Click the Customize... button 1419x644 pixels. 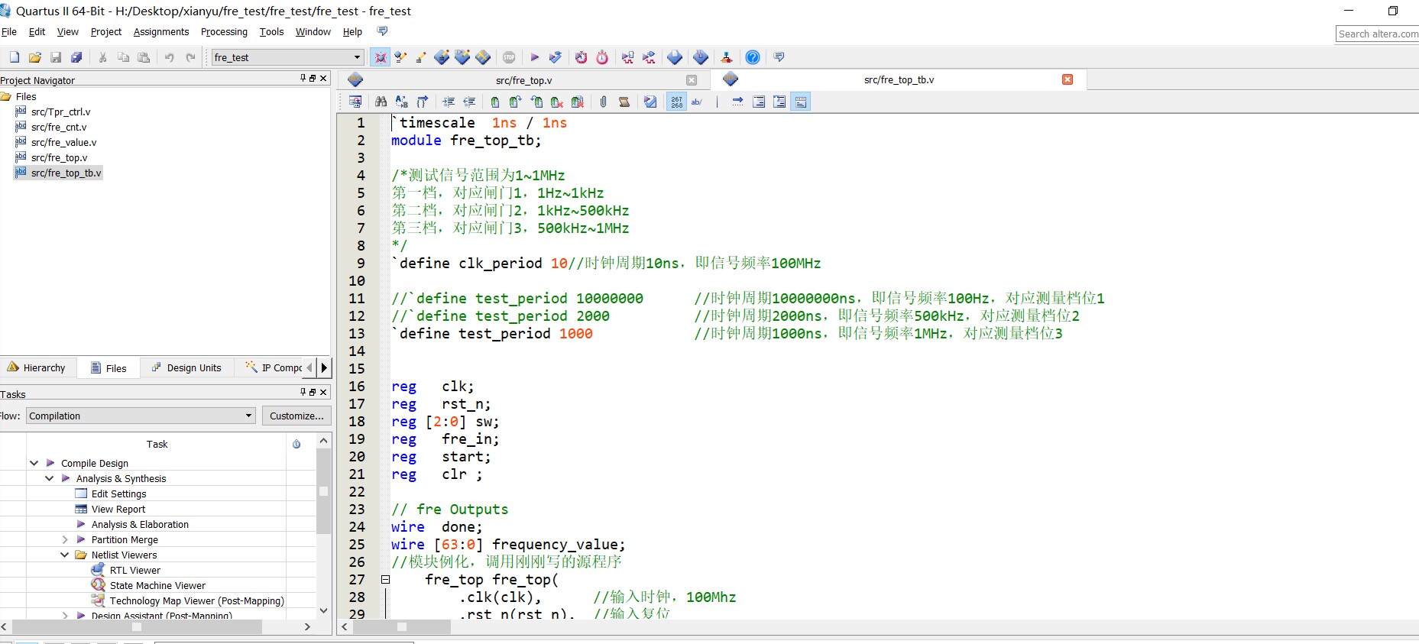coord(296,416)
